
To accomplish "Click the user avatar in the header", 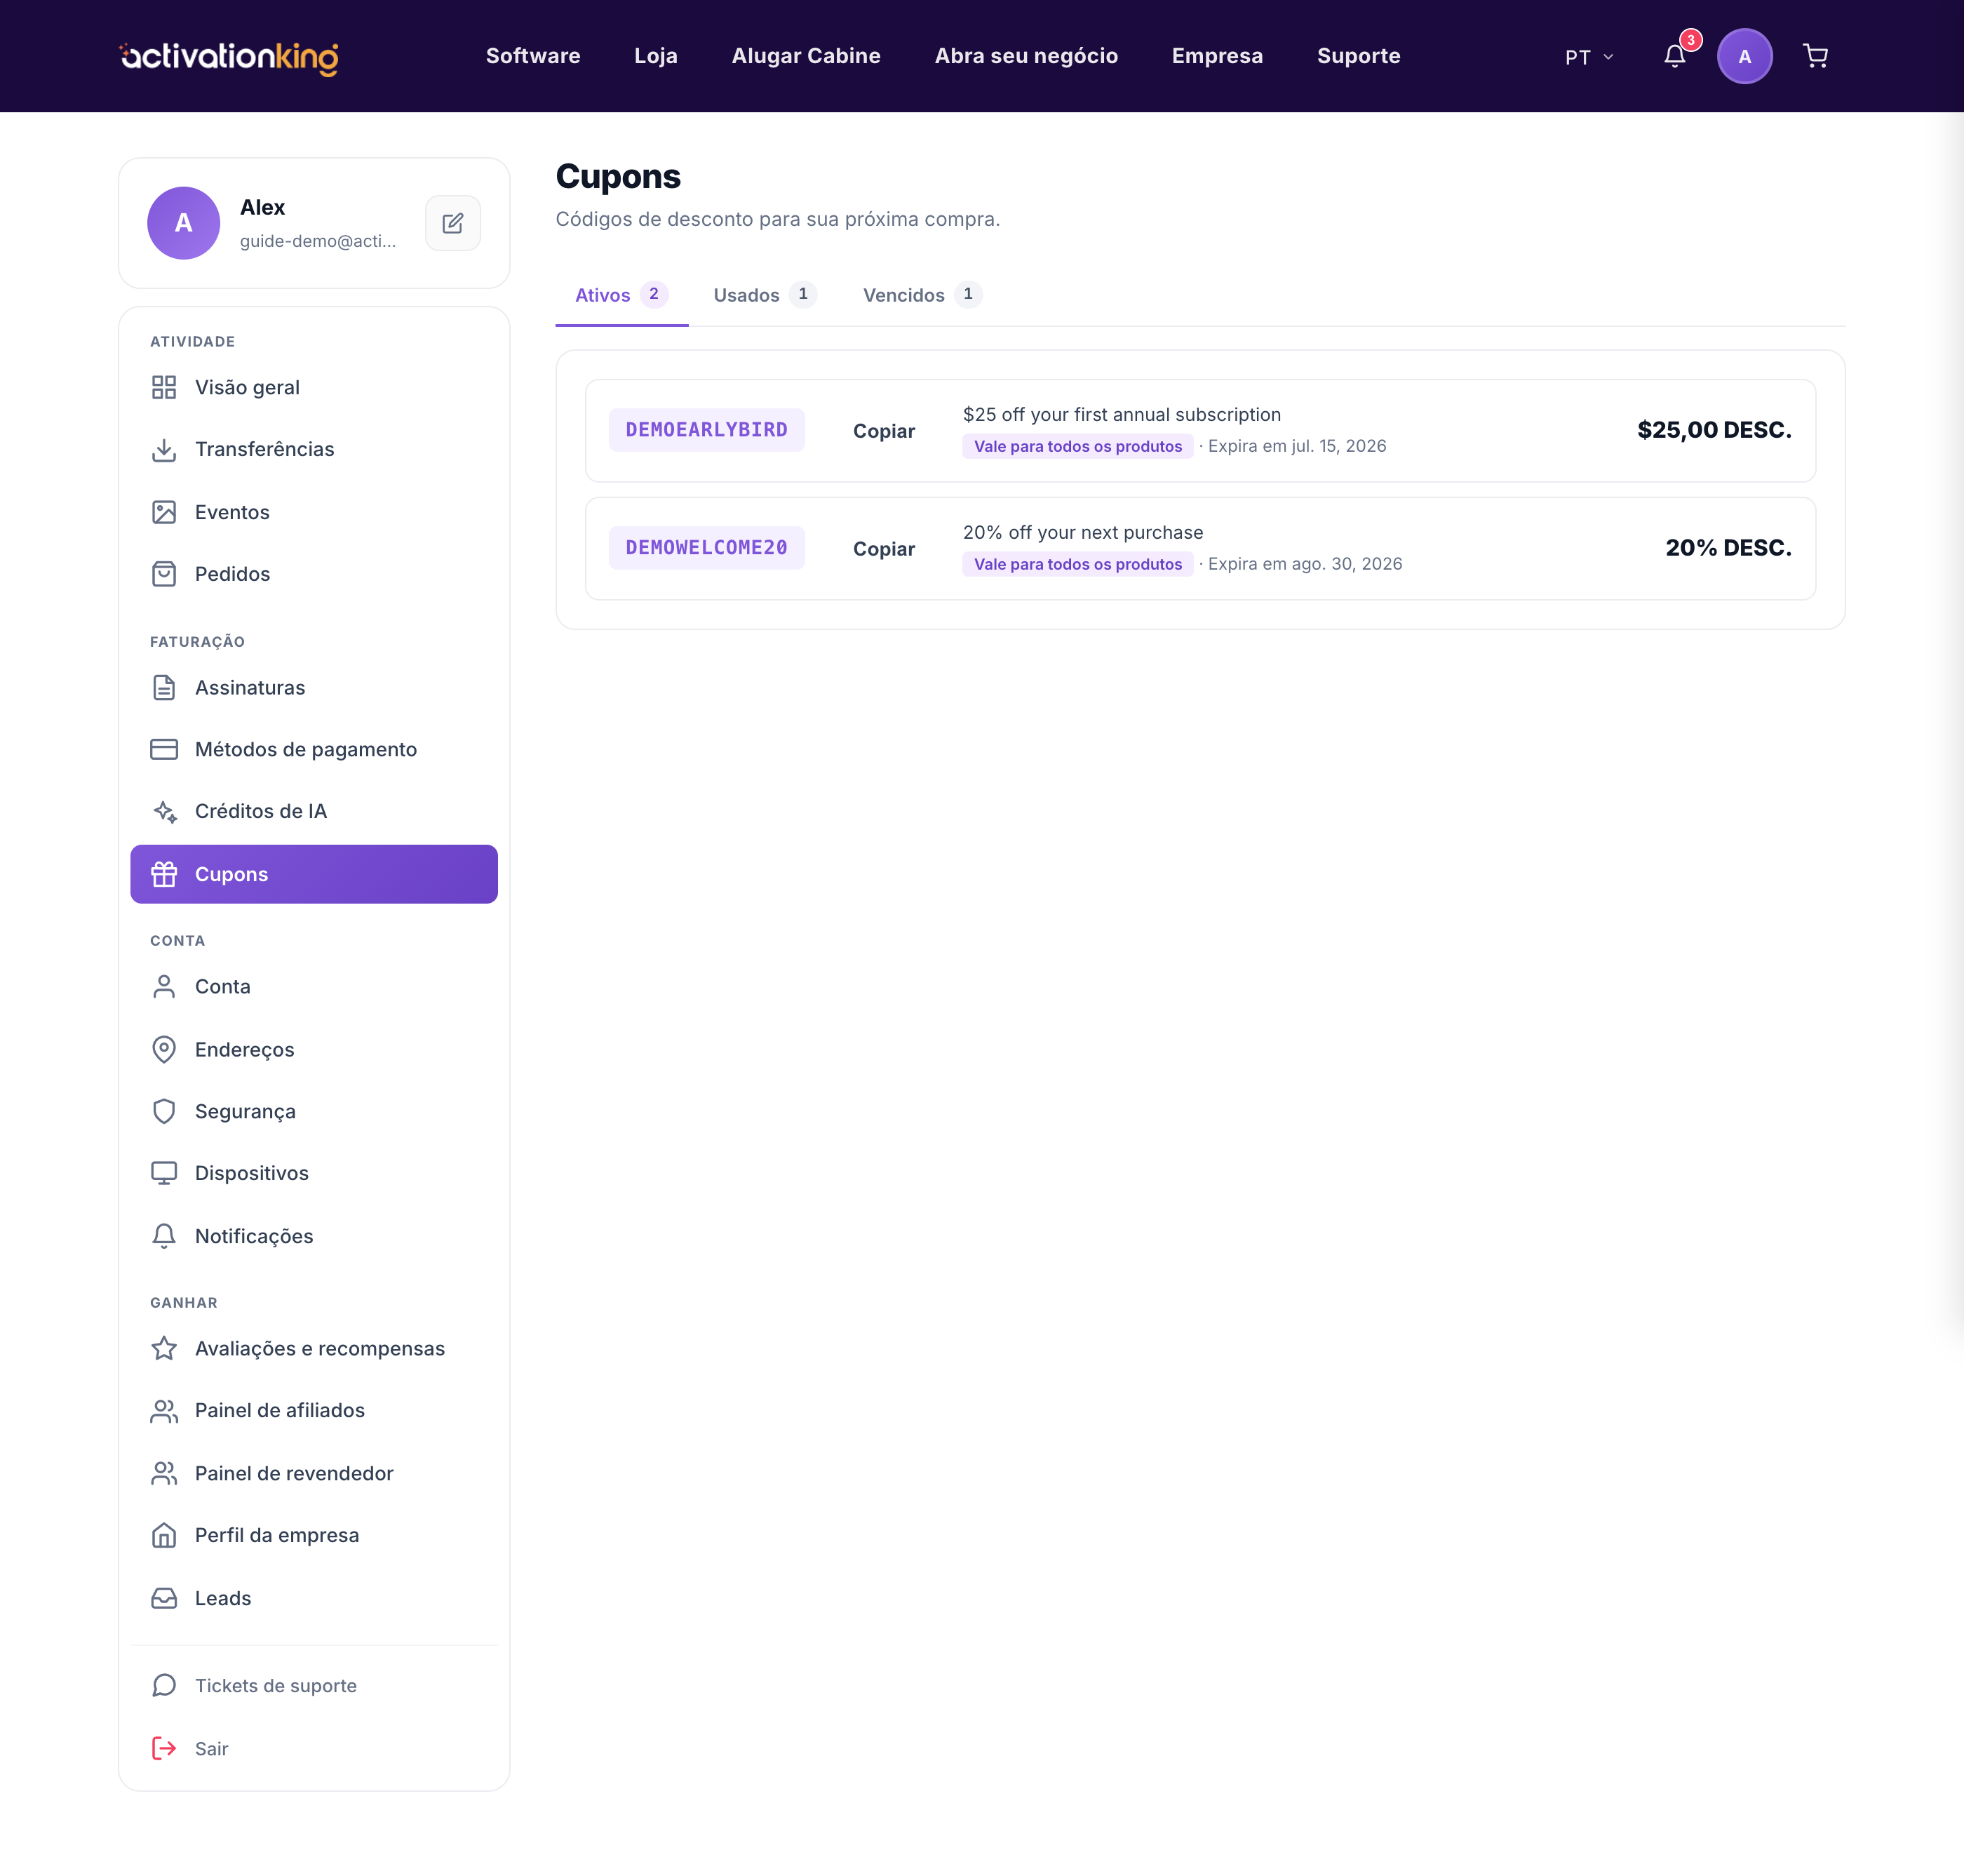I will (x=1744, y=56).
